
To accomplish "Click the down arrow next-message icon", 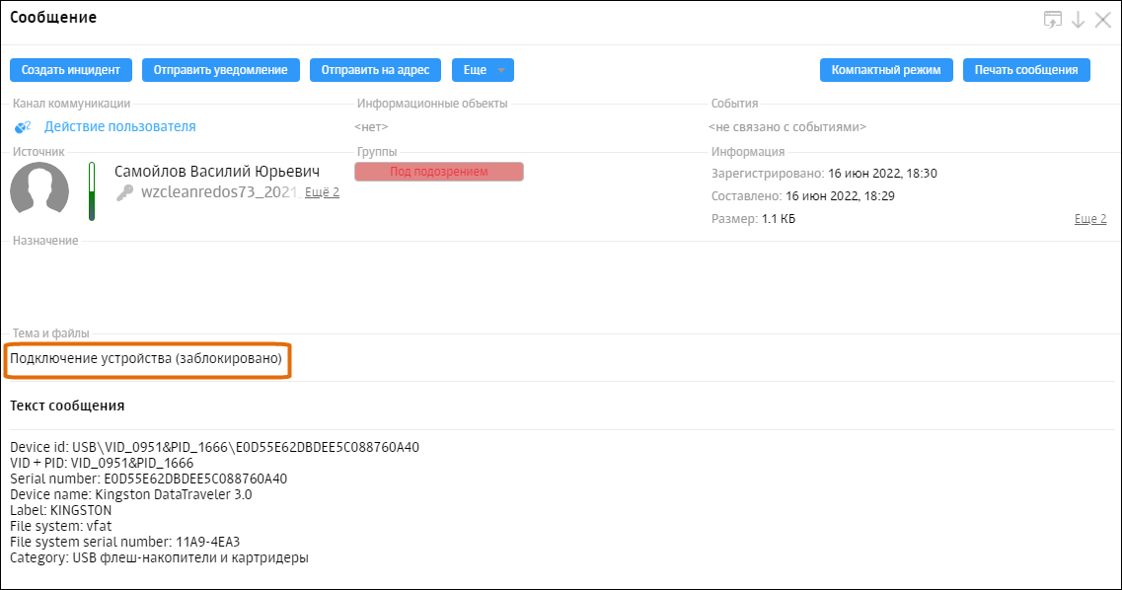I will pos(1079,20).
